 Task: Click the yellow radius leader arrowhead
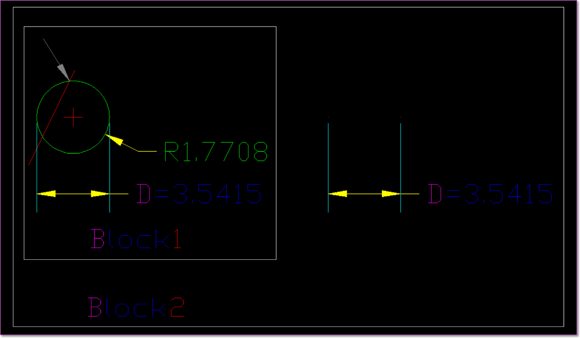(113, 140)
